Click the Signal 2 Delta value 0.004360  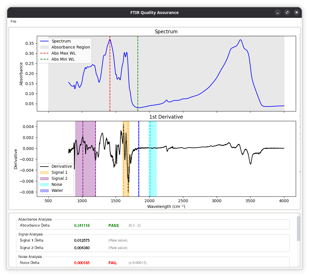pyautogui.click(x=82, y=248)
